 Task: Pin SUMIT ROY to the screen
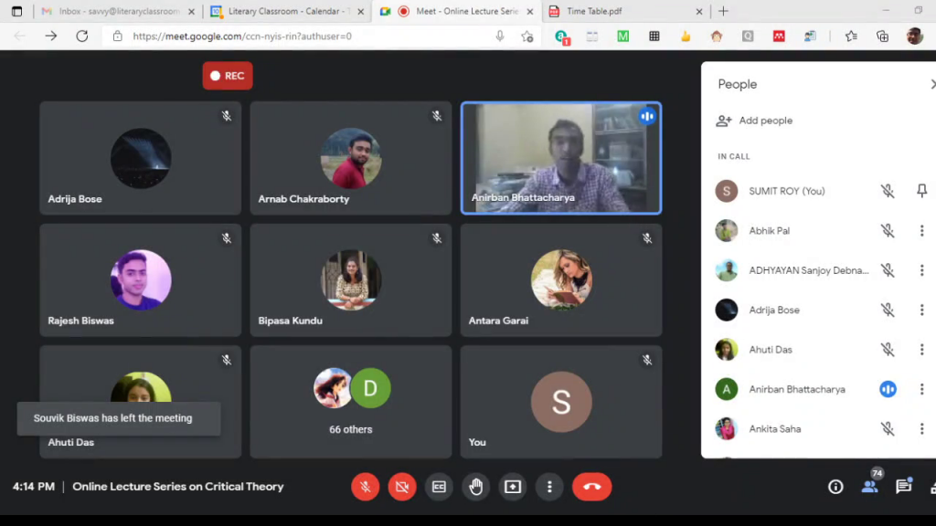click(921, 191)
